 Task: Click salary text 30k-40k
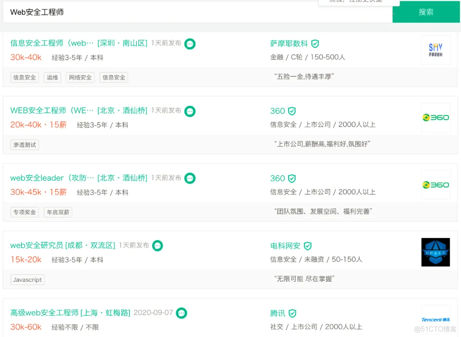point(26,57)
